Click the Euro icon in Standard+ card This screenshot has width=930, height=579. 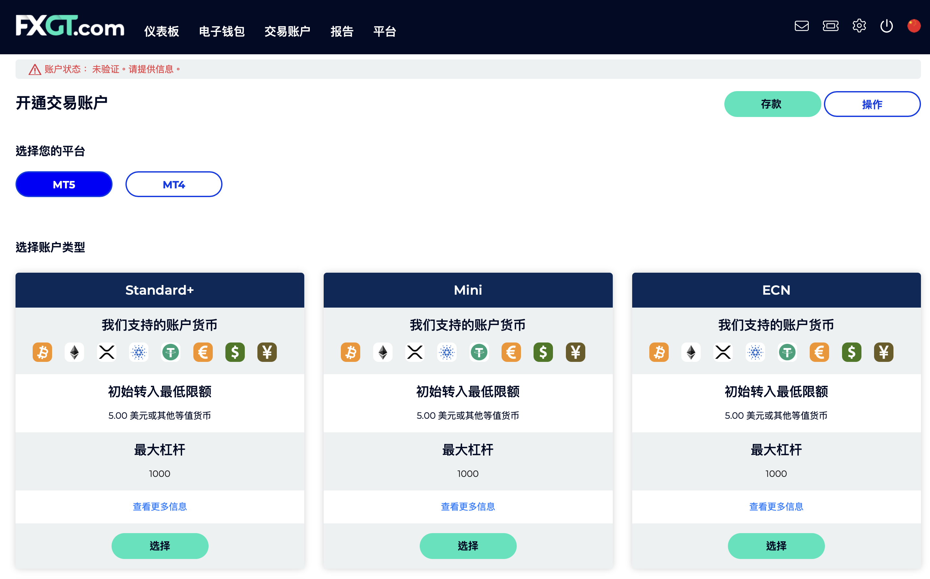203,352
